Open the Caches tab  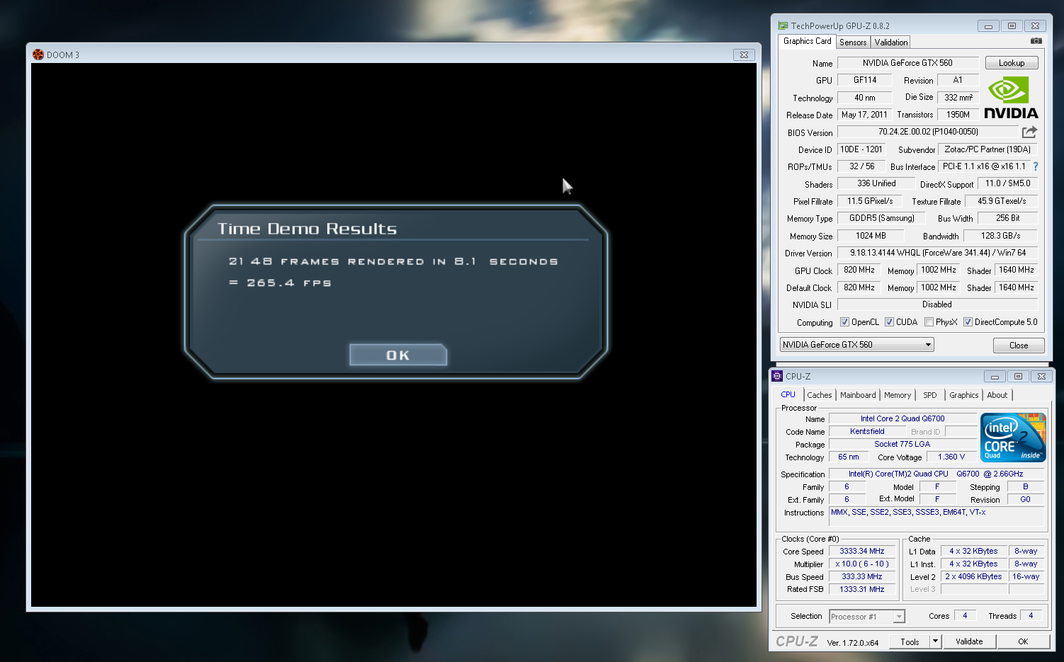[820, 395]
